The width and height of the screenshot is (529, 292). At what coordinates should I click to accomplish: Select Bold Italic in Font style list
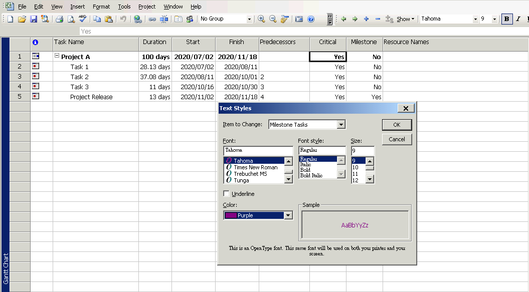point(311,176)
